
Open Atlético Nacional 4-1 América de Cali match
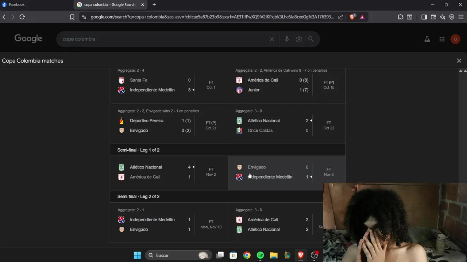click(x=169, y=173)
